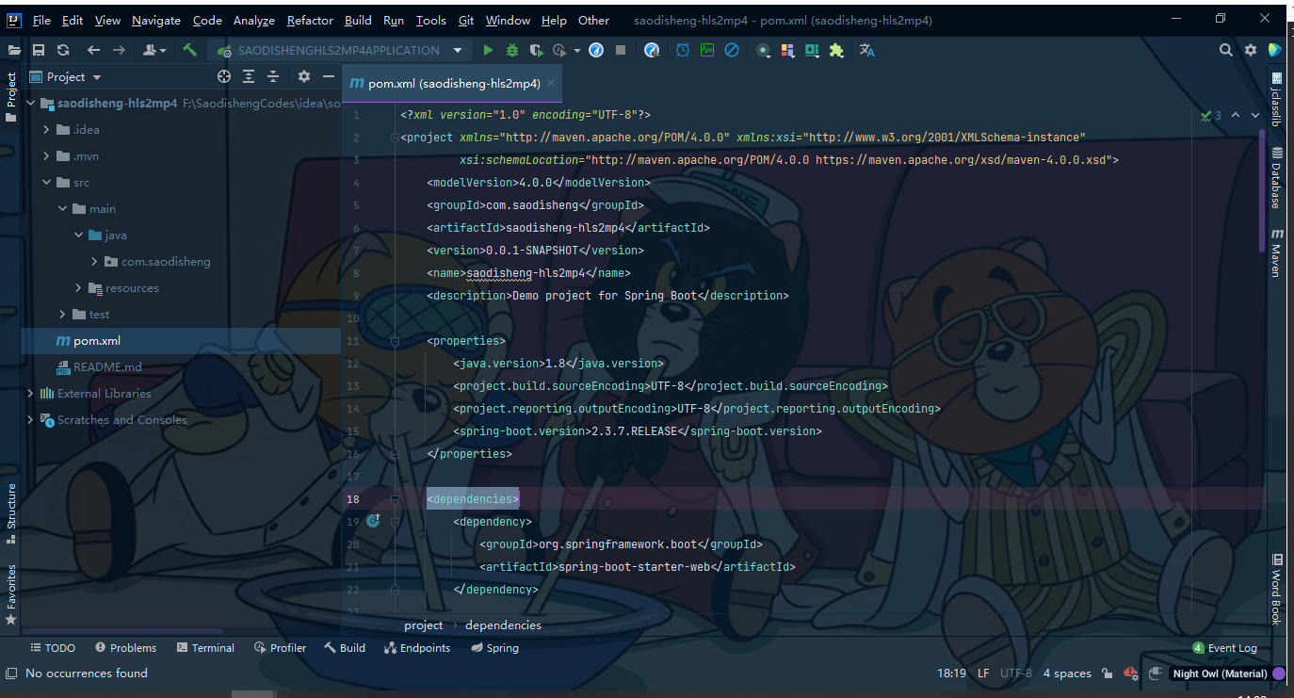Toggle the Favorites tool window side tab

pyautogui.click(x=11, y=594)
